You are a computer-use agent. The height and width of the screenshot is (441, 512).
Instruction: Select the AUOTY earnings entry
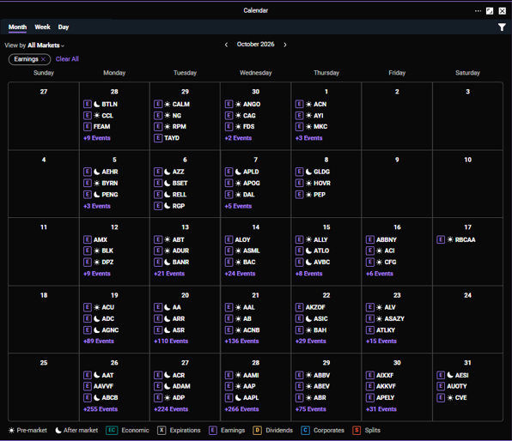coord(452,386)
